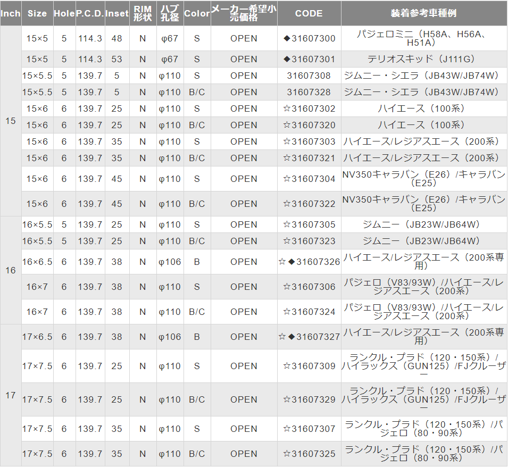Viewport: 508px width, 467px height.
Task: Click the CODE column header
Action: (x=309, y=13)
